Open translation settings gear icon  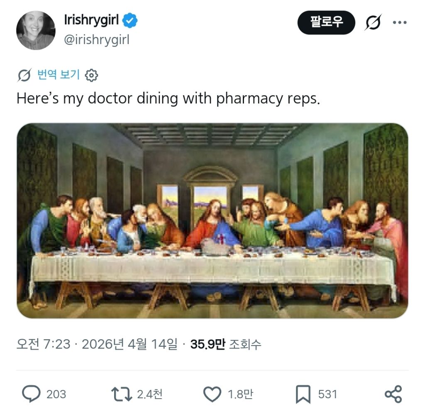(91, 75)
